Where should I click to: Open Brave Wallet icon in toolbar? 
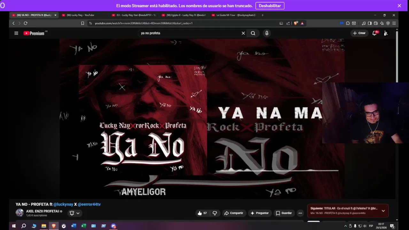(x=376, y=23)
